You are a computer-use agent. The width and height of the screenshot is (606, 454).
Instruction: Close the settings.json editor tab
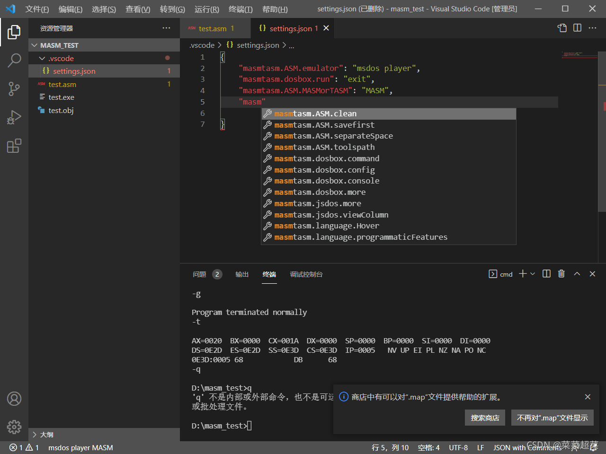pyautogui.click(x=326, y=28)
